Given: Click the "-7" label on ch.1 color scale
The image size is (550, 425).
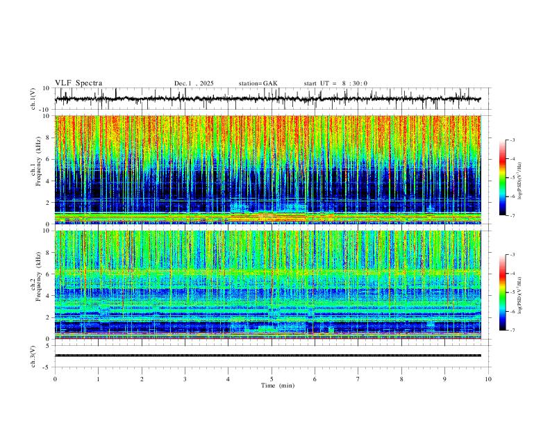Looking at the screenshot, I should 512,215.
